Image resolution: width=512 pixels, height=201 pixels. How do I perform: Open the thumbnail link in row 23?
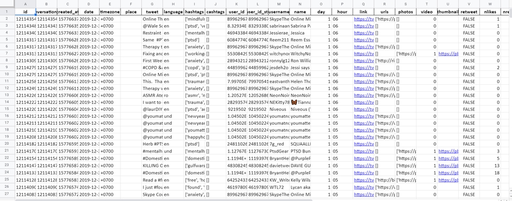pyautogui.click(x=449, y=165)
